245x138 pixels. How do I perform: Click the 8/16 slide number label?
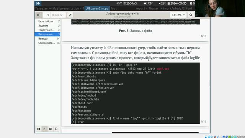point(203,36)
